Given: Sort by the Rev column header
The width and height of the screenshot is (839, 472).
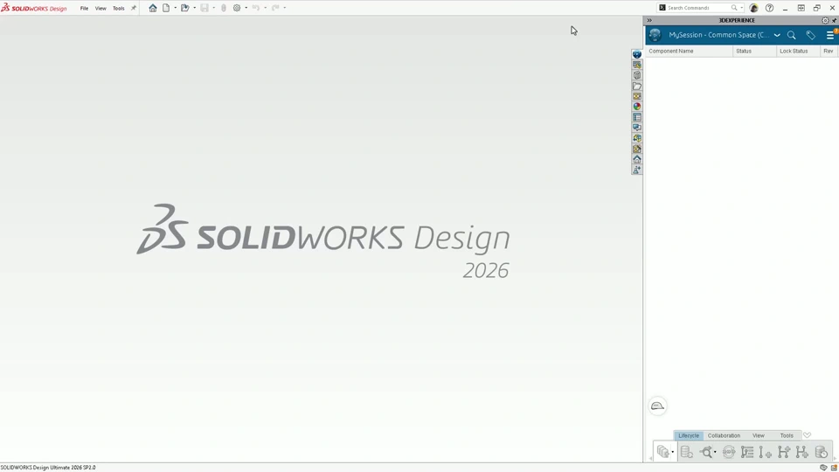Looking at the screenshot, I should coord(829,51).
